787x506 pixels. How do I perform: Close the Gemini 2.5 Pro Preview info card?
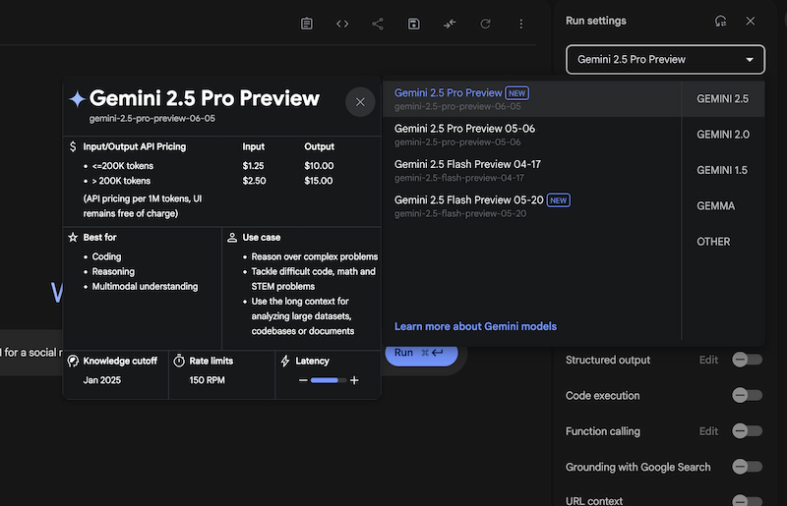coord(360,102)
